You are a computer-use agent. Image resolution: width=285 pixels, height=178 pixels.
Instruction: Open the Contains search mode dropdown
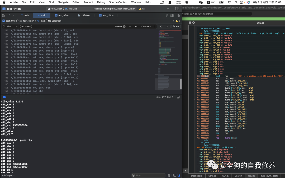click(148, 27)
